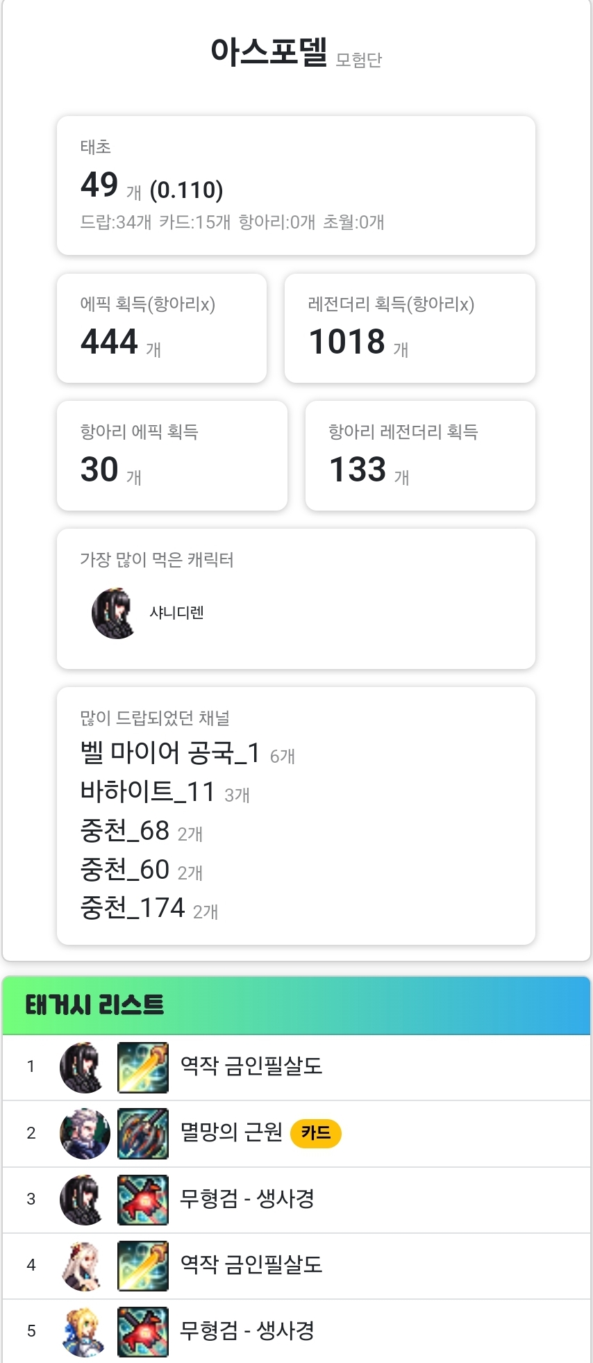Select 벨 마이어 공국_1 channel entry

click(x=170, y=753)
